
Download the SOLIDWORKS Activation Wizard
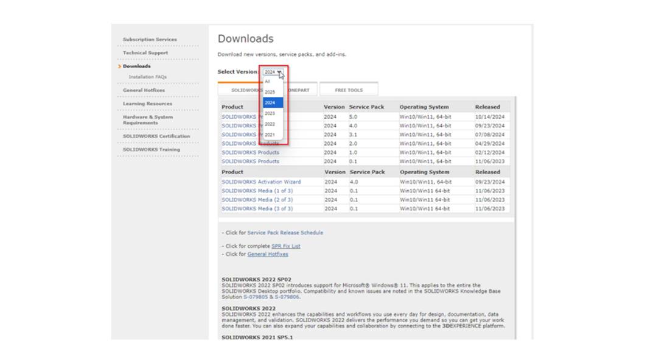click(x=261, y=182)
